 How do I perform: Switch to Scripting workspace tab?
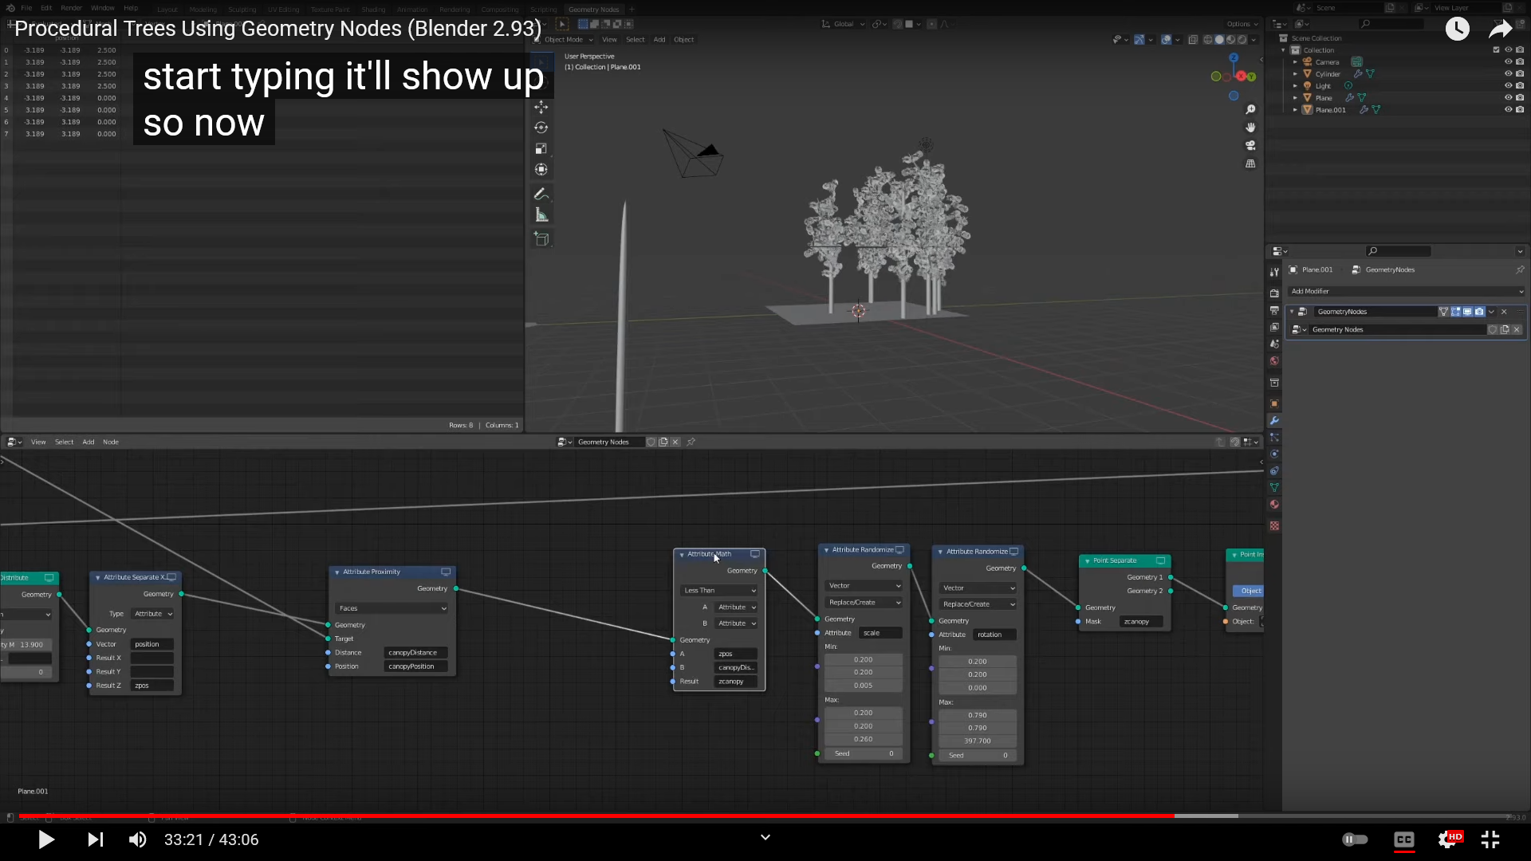(544, 10)
